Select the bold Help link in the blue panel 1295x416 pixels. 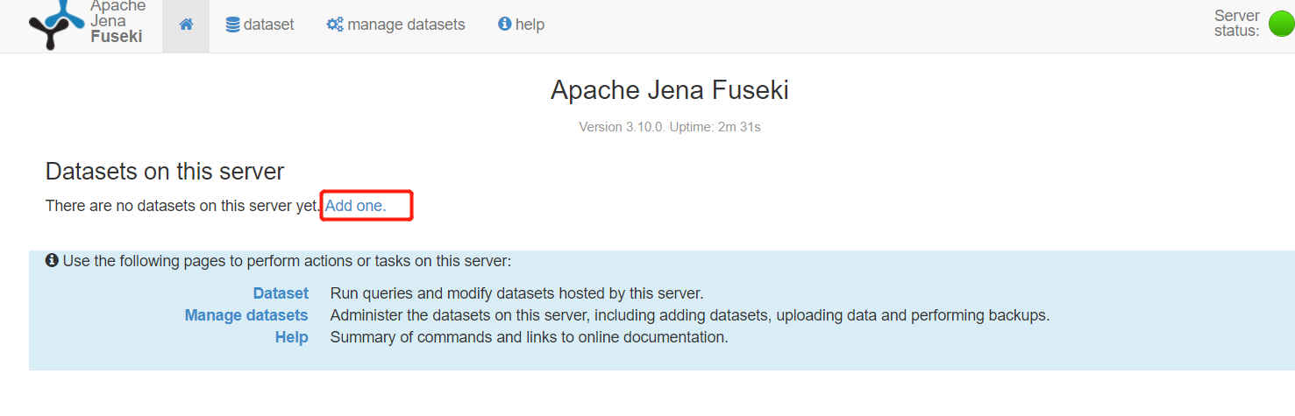tap(291, 337)
